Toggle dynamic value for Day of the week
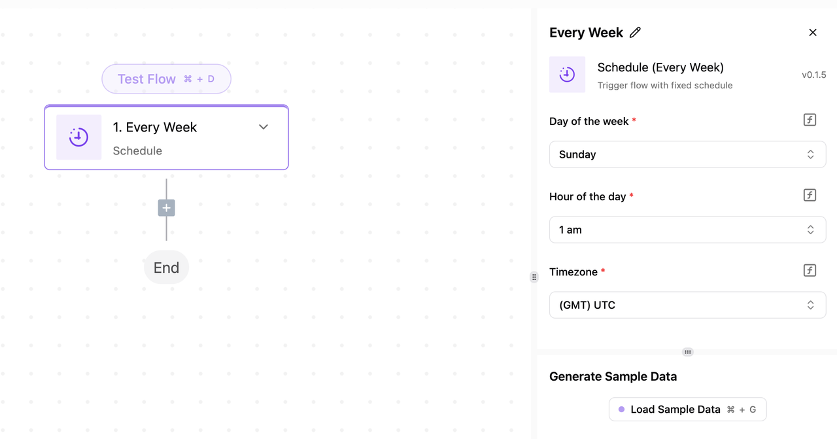Viewport: 837px width, 439px height. pyautogui.click(x=810, y=120)
